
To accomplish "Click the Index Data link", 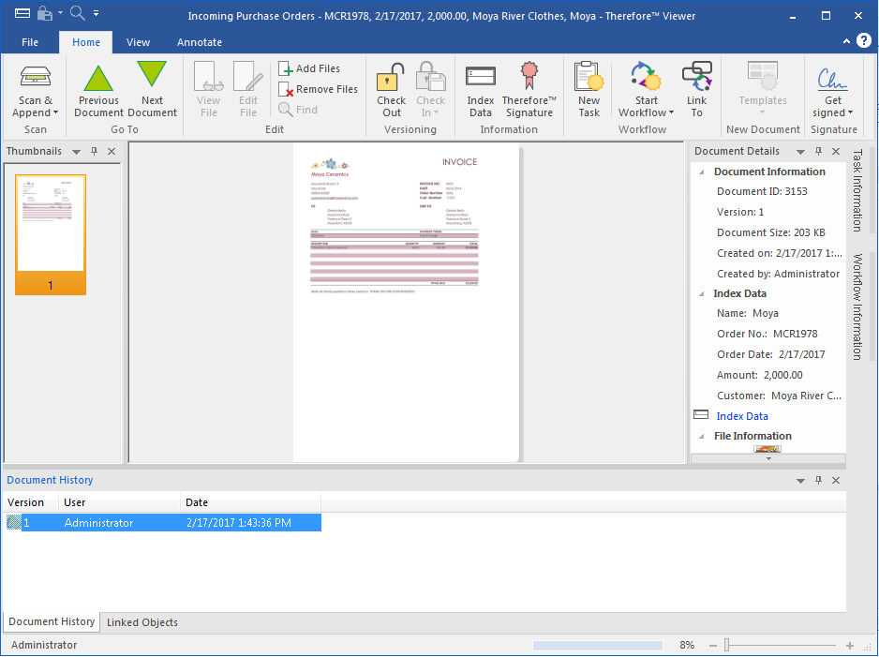I will point(742,416).
